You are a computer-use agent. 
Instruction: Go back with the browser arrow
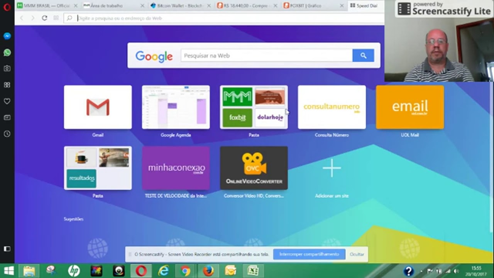coord(22,18)
